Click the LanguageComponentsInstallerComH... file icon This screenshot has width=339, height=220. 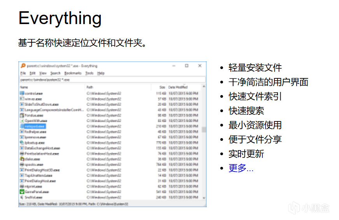coord(22,110)
